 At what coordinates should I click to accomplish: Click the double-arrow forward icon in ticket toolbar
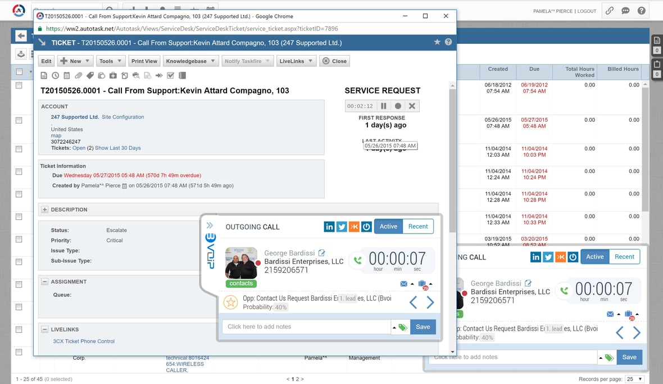(x=159, y=76)
